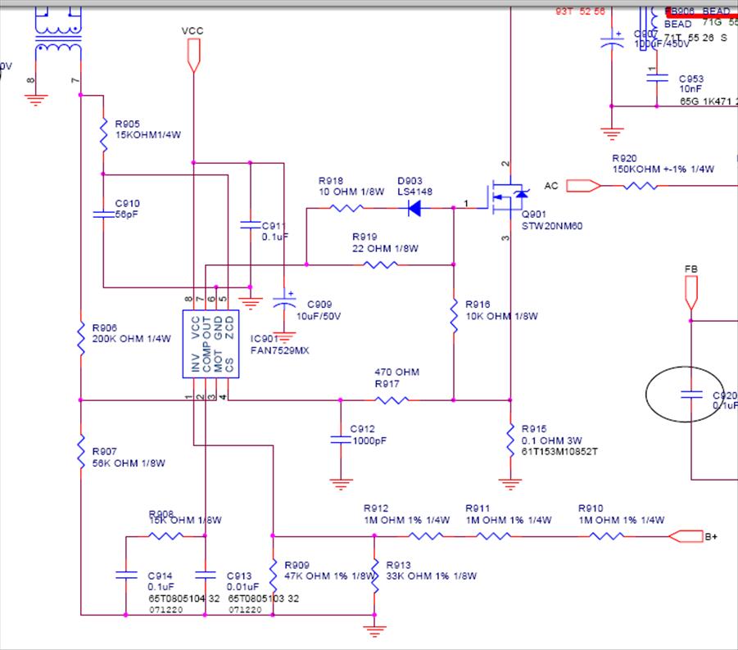Click the "STW20NM60" part label
The height and width of the screenshot is (650, 738).
(x=551, y=226)
